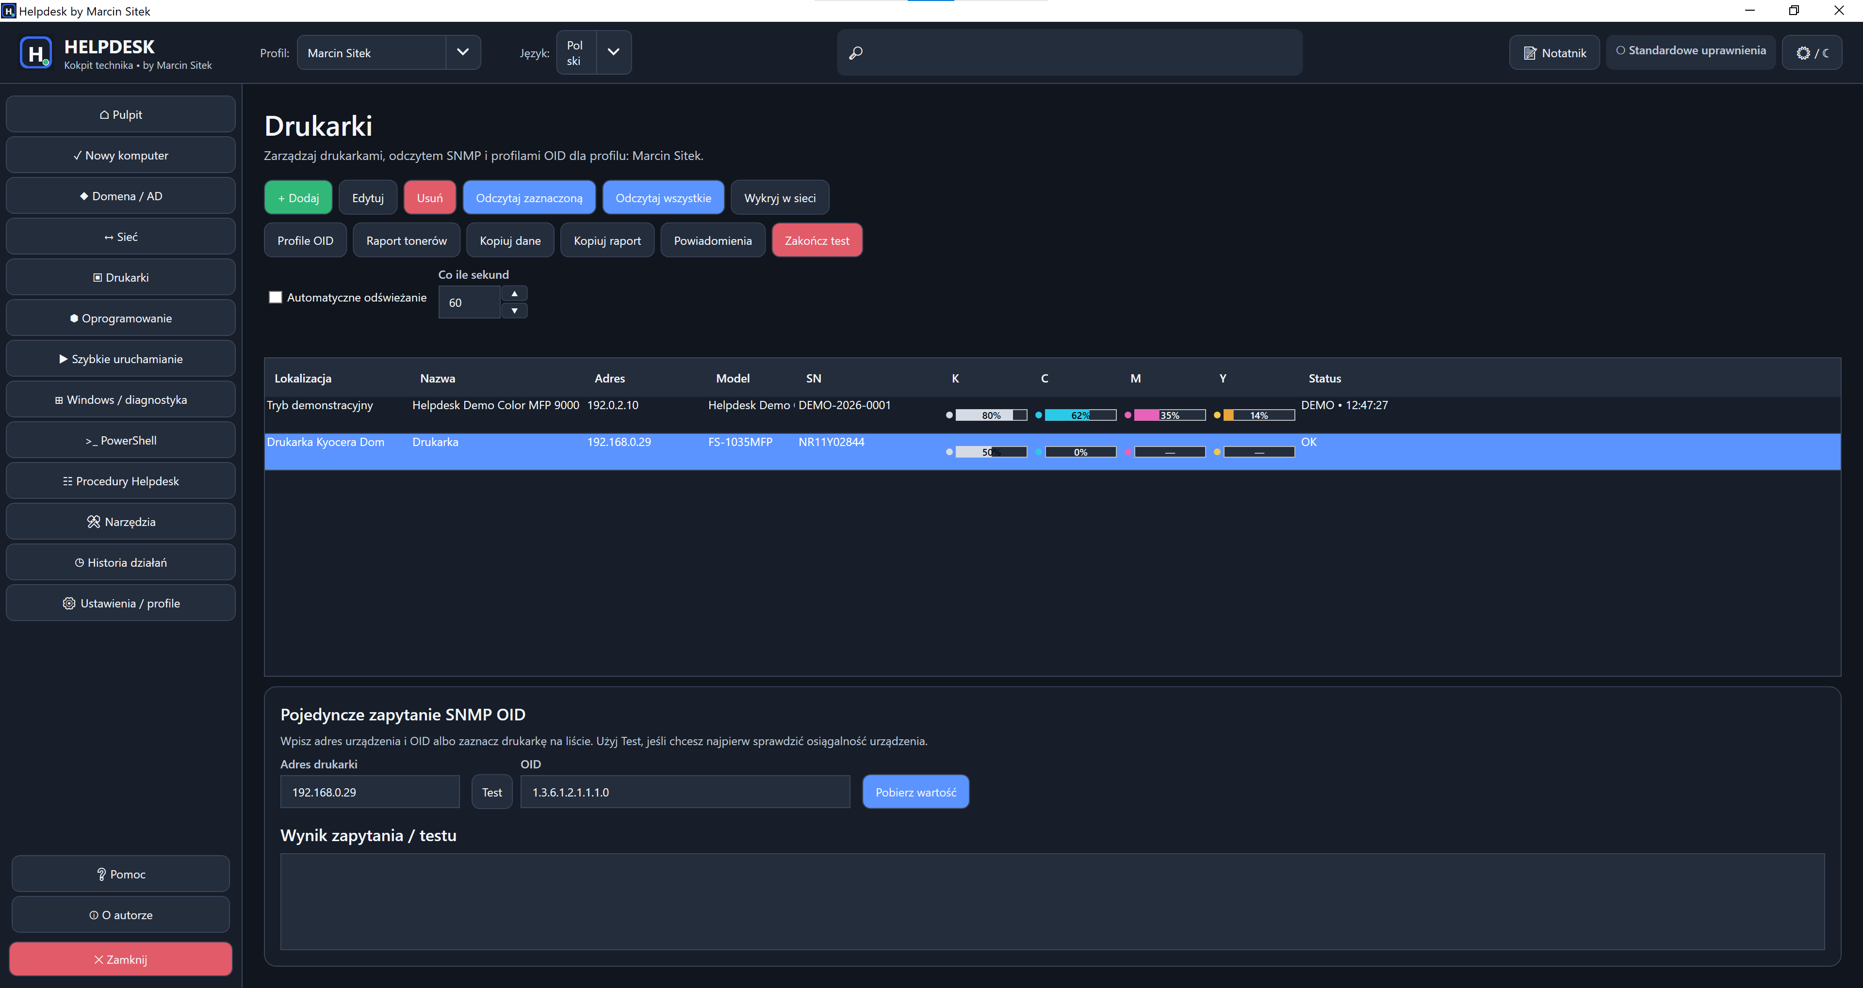Open Powiadomienia settings
Viewport: 1863px width, 988px height.
tap(713, 240)
